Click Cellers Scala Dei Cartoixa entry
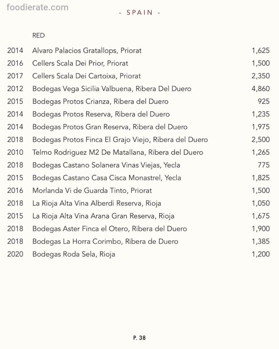 point(87,76)
